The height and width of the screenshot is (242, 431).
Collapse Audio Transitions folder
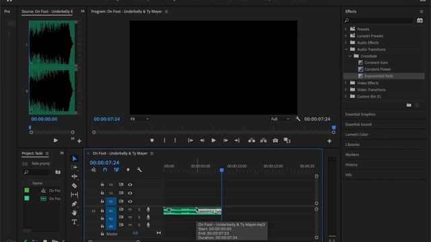345,49
